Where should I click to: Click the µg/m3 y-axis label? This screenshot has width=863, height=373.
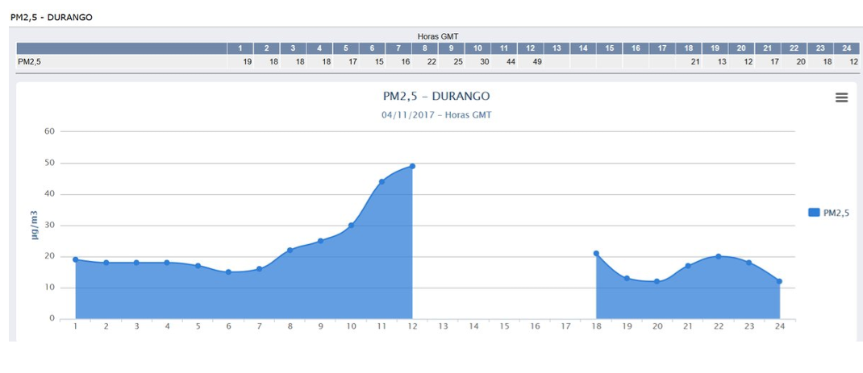[x=35, y=225]
